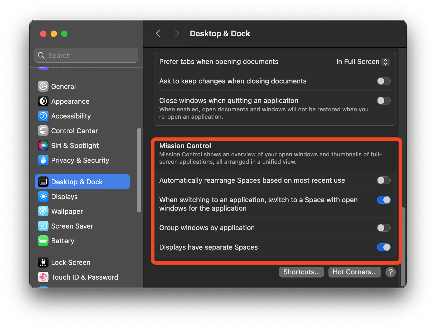Select Desktop & Dock in sidebar
Image resolution: width=436 pixels, height=327 pixels.
(x=77, y=182)
